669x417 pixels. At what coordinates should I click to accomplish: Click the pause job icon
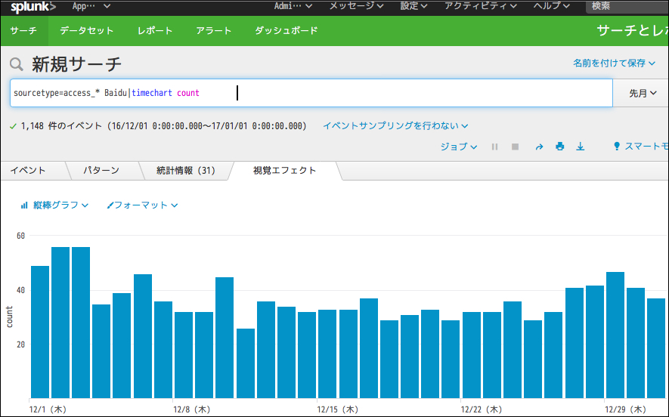click(x=495, y=147)
